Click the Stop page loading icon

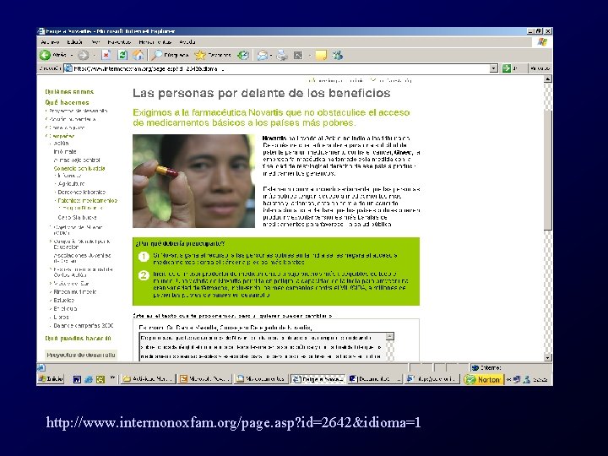click(x=106, y=56)
